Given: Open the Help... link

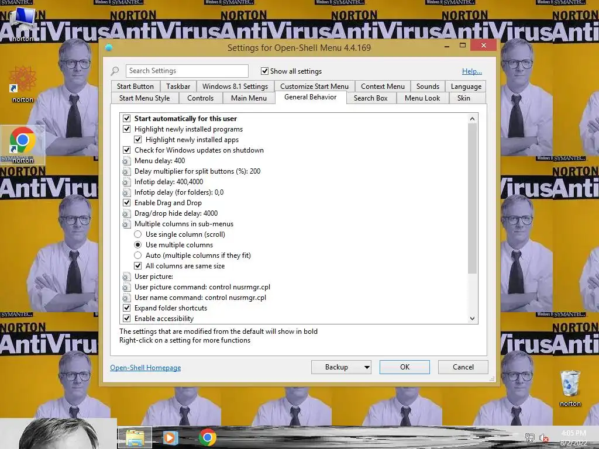Looking at the screenshot, I should (472, 71).
